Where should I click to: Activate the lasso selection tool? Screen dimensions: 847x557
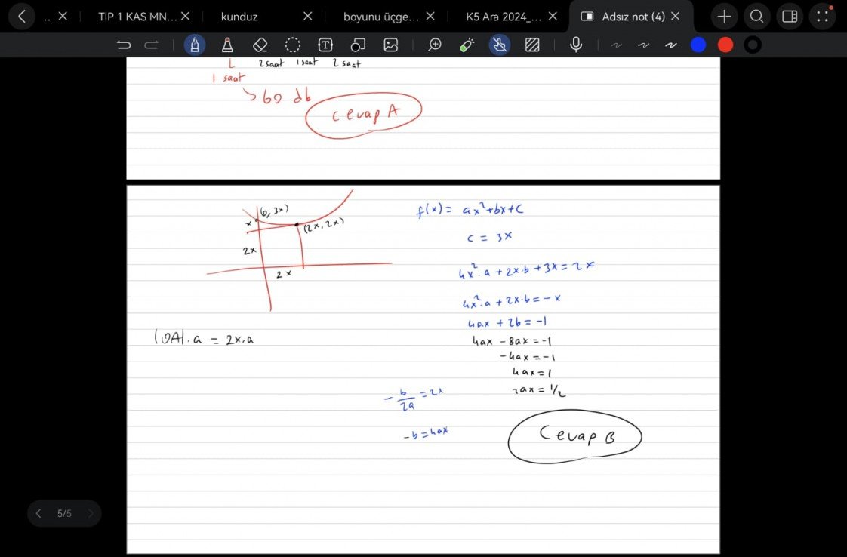293,45
